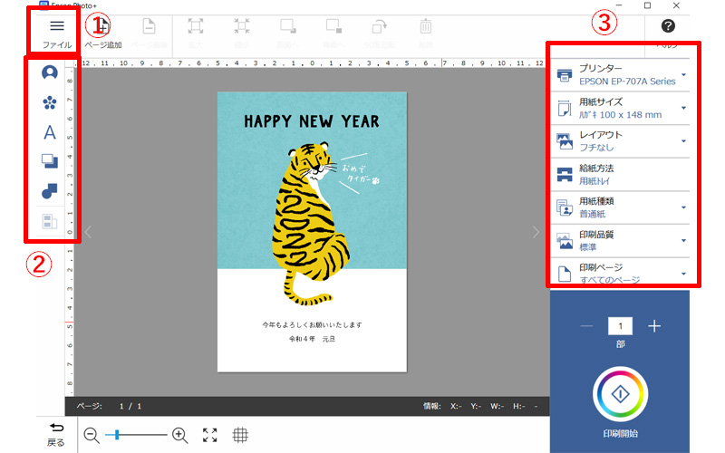Viewport: 725px width, 453px height.
Task: Click the rotate 90 degrees toolbar icon
Action: pyautogui.click(x=380, y=26)
